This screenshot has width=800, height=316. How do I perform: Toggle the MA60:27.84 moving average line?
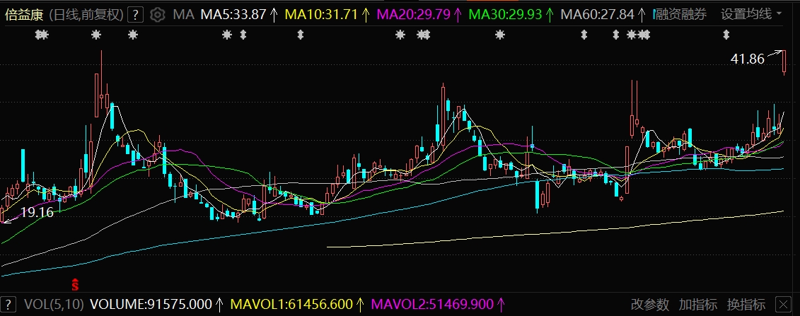(597, 14)
